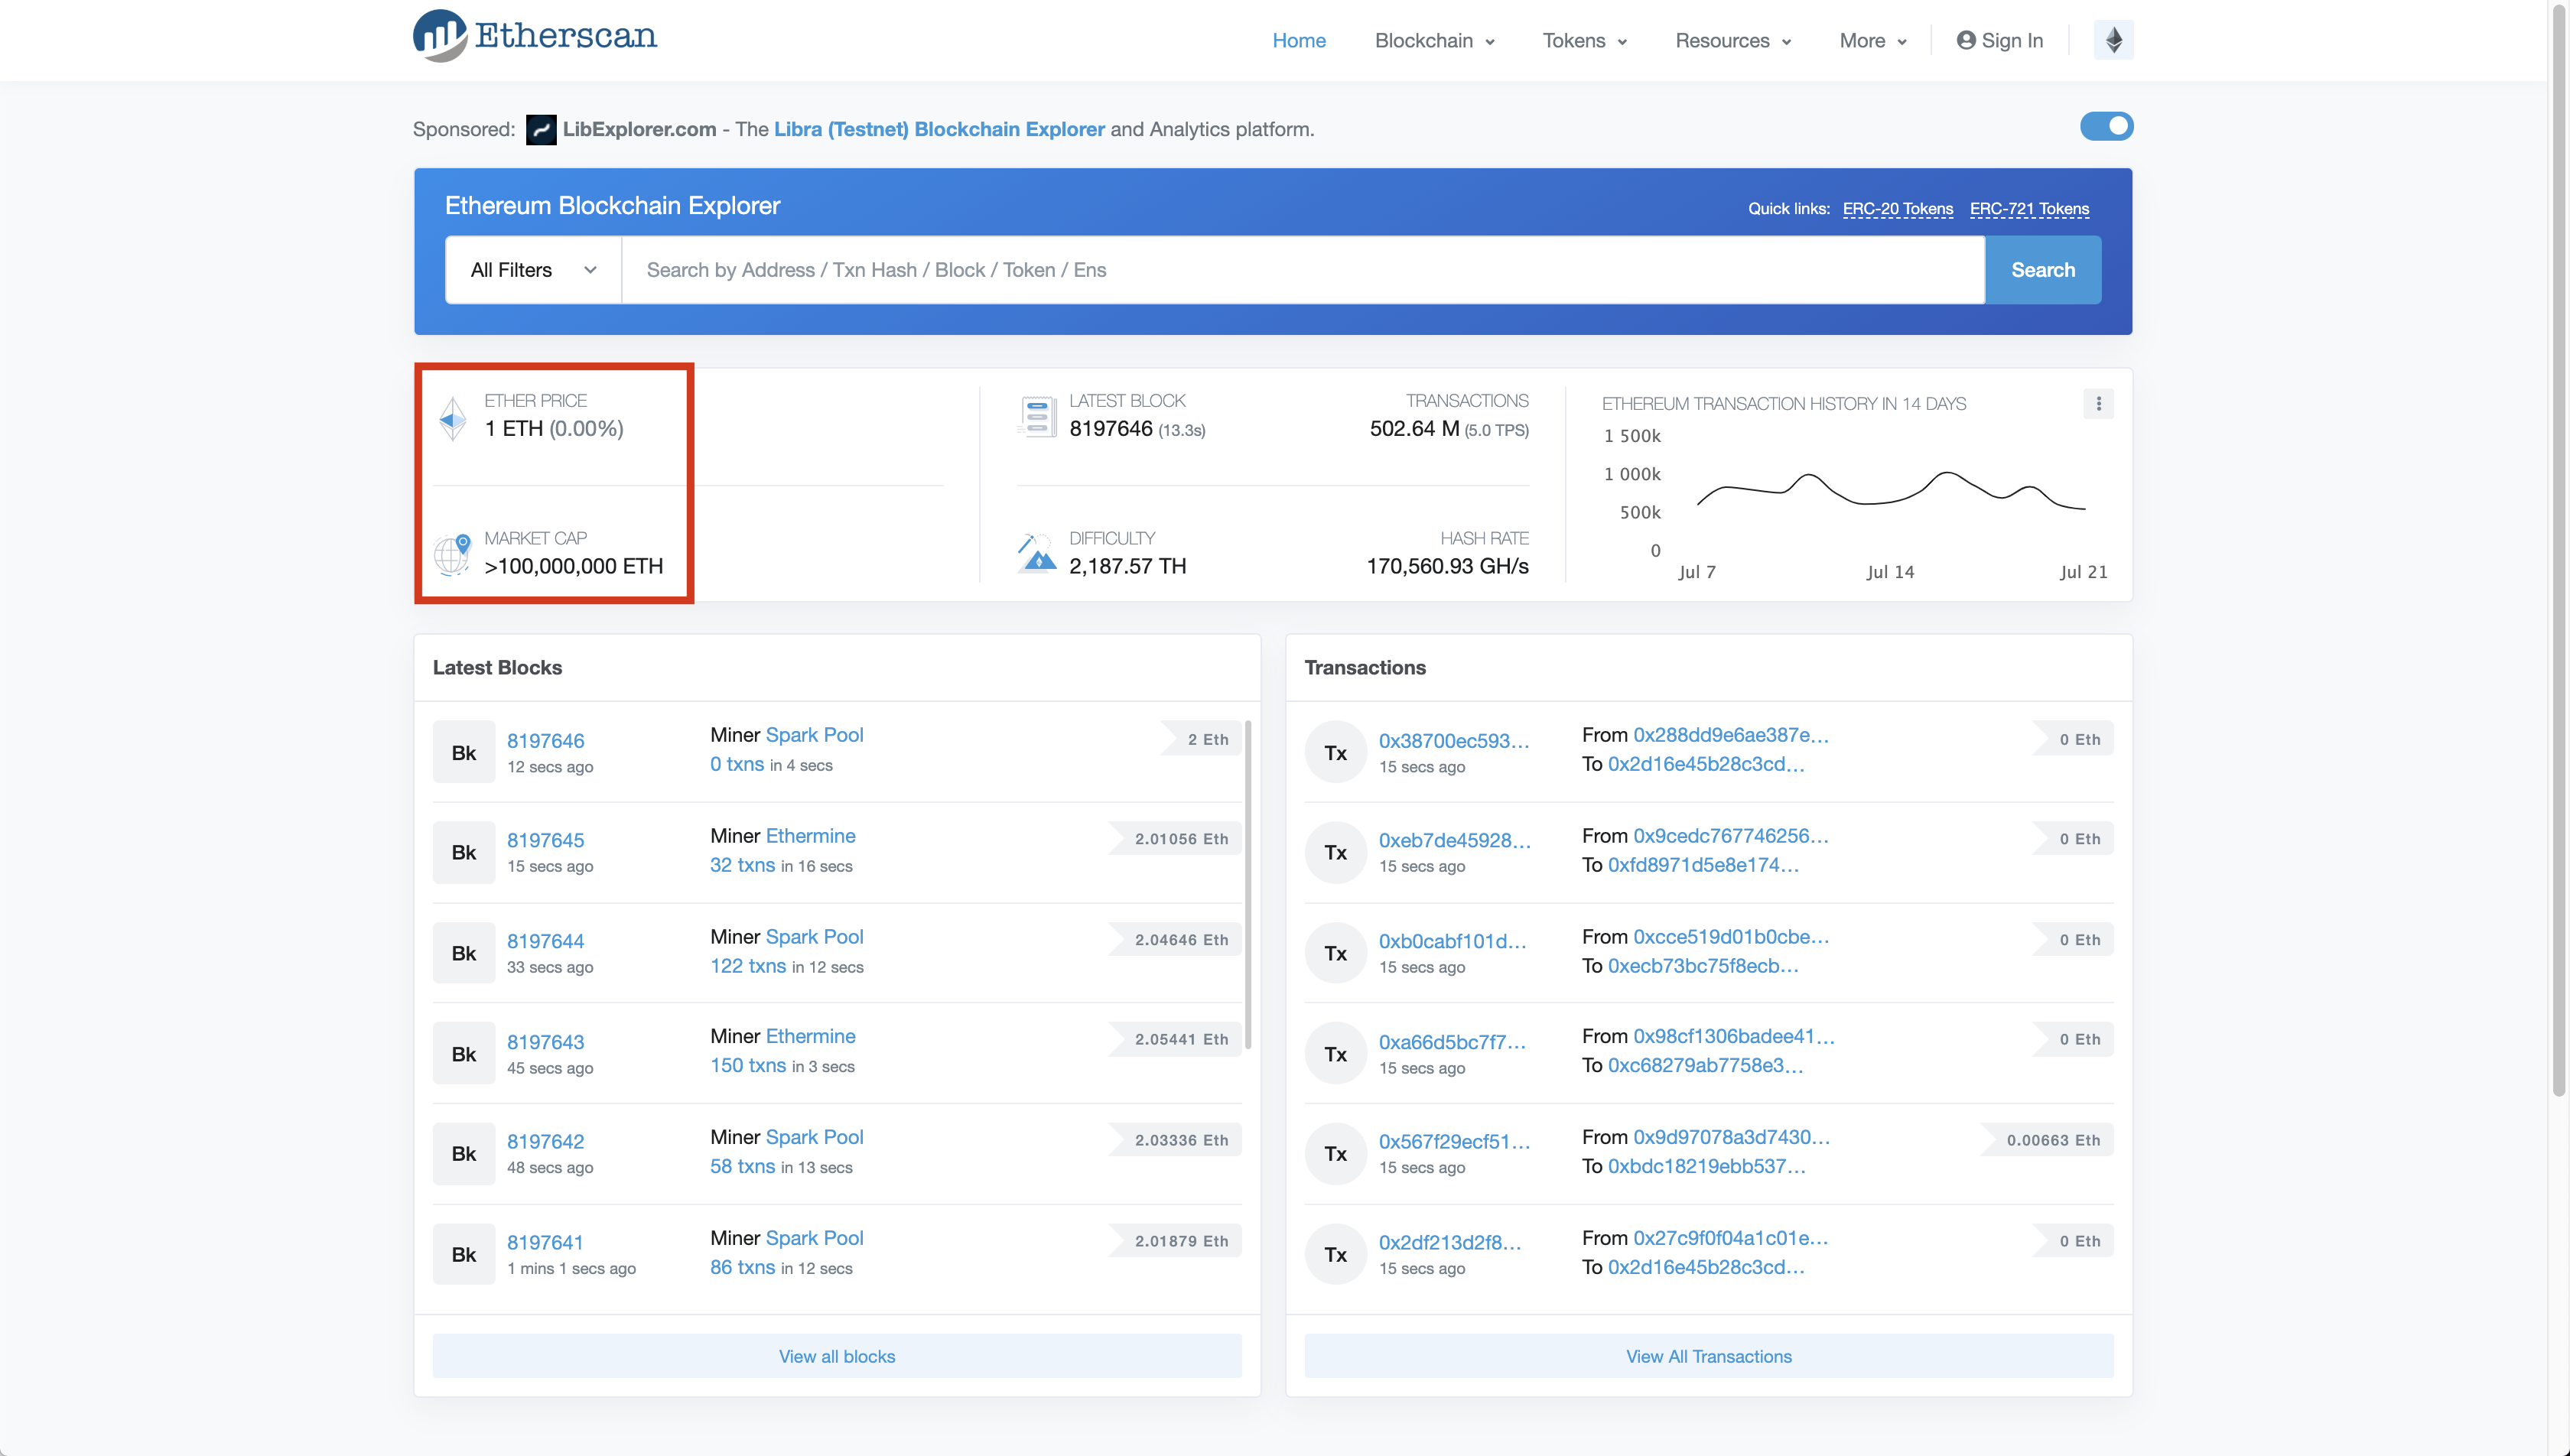Go to the Home tab
This screenshot has width=2570, height=1456.
pos(1298,41)
